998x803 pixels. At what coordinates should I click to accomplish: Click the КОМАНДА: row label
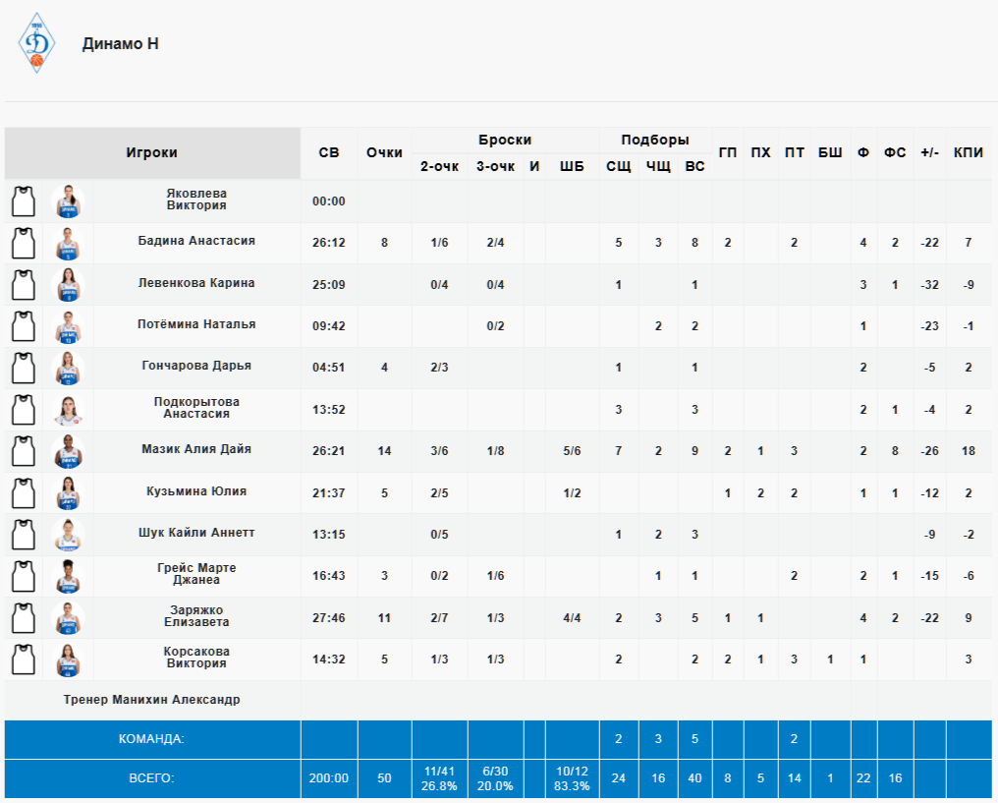tap(151, 739)
